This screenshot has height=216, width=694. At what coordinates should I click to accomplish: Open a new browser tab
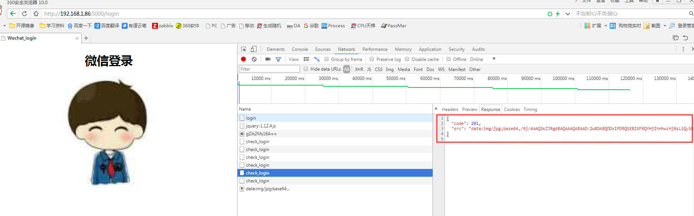pos(86,38)
